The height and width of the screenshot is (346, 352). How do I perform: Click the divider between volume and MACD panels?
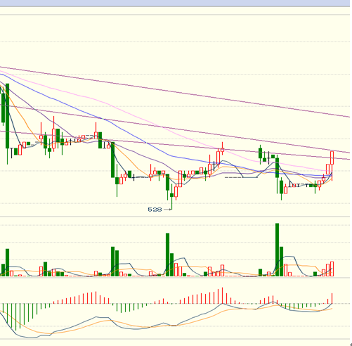tap(176, 278)
